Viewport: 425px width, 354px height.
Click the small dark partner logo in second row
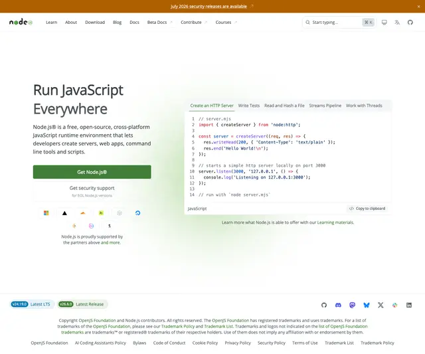[x=110, y=226]
